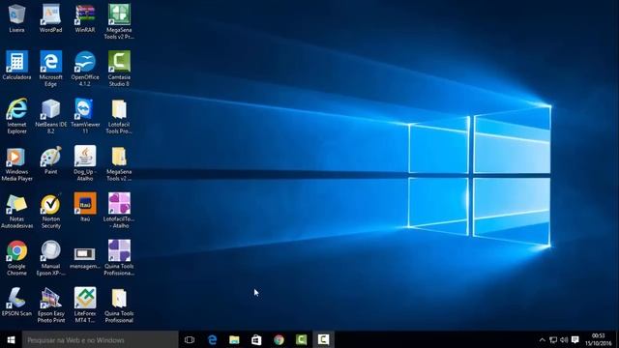The width and height of the screenshot is (619, 348).
Task: Select the mensagem file icon
Action: pyautogui.click(x=85, y=254)
